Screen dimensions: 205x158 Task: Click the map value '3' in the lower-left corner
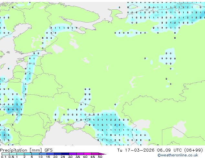point(4,135)
